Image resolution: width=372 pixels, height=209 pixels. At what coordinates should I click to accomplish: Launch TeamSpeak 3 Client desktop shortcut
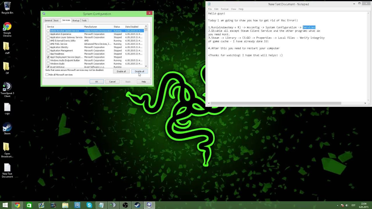tap(7, 90)
